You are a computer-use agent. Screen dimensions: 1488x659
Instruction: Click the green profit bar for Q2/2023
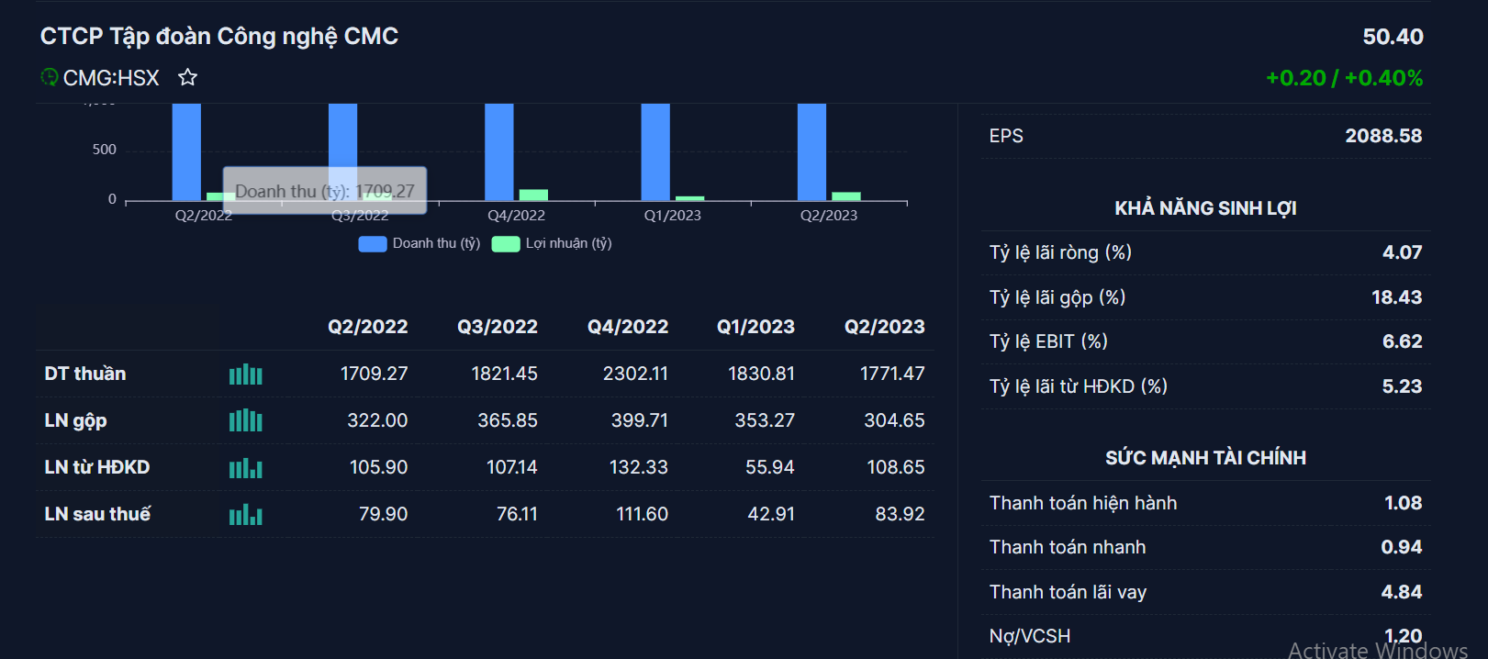(845, 196)
